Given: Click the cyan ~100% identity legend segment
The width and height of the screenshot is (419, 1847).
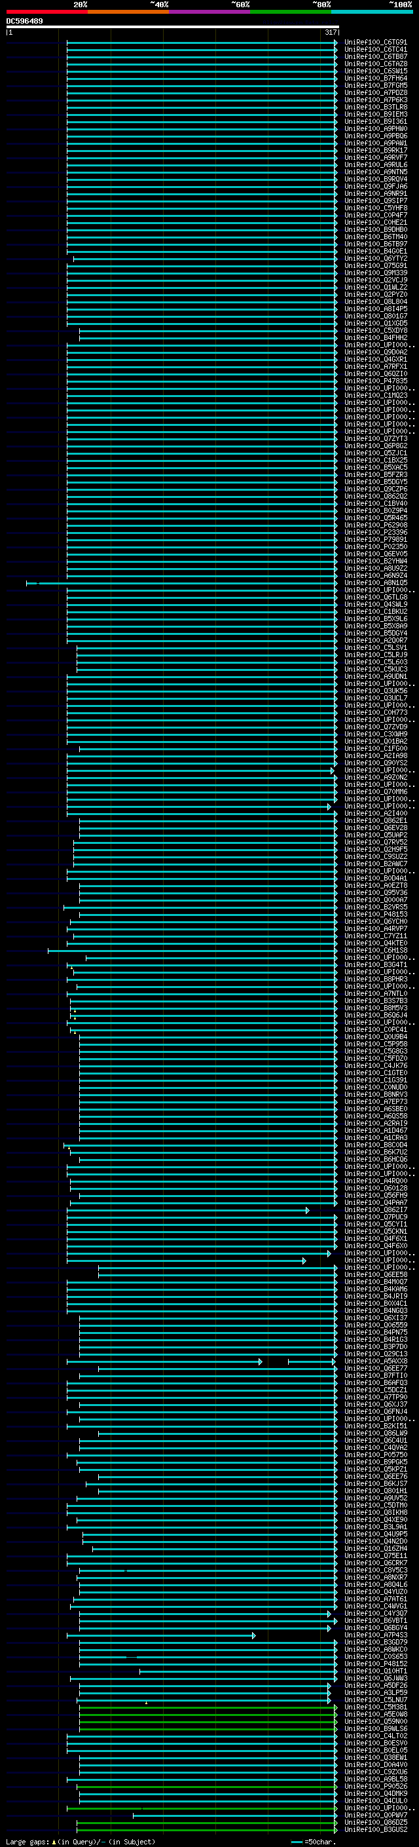Looking at the screenshot, I should click(372, 12).
